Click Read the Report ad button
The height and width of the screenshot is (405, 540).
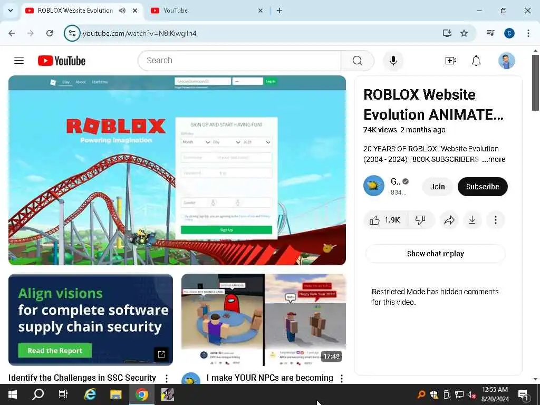coord(55,351)
